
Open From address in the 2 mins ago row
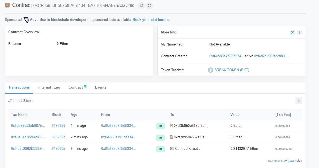119,137
